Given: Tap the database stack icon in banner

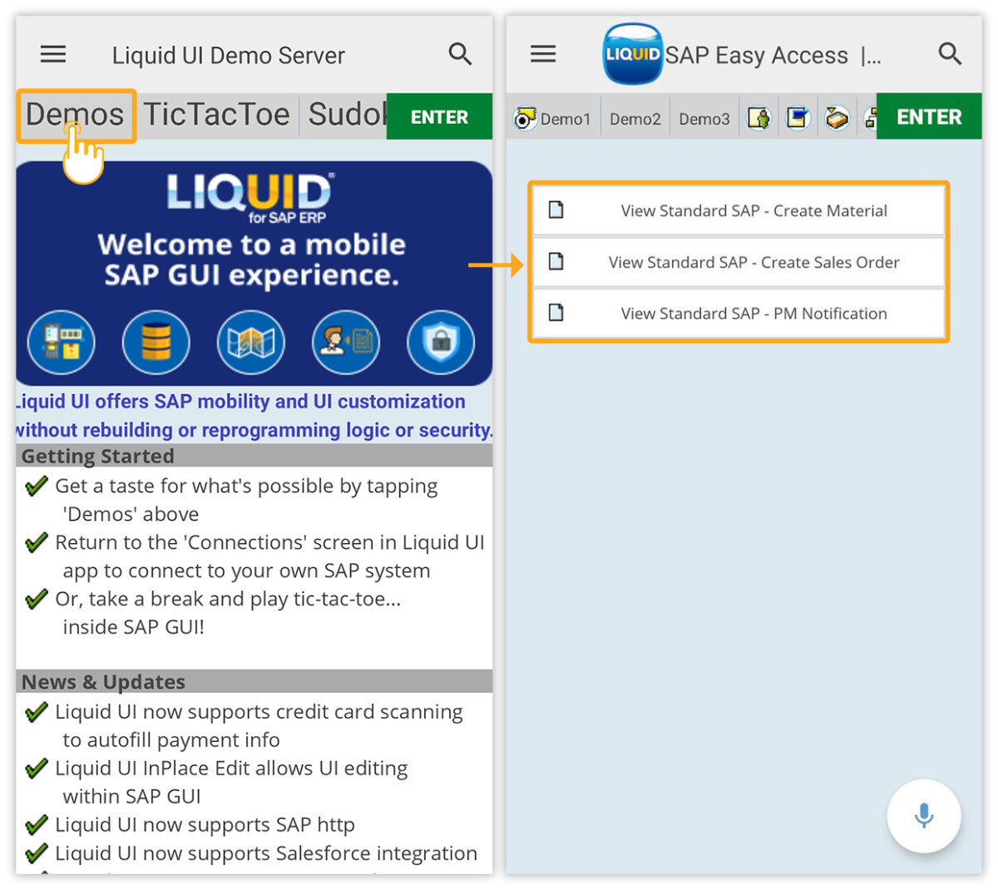Looking at the screenshot, I should [156, 342].
